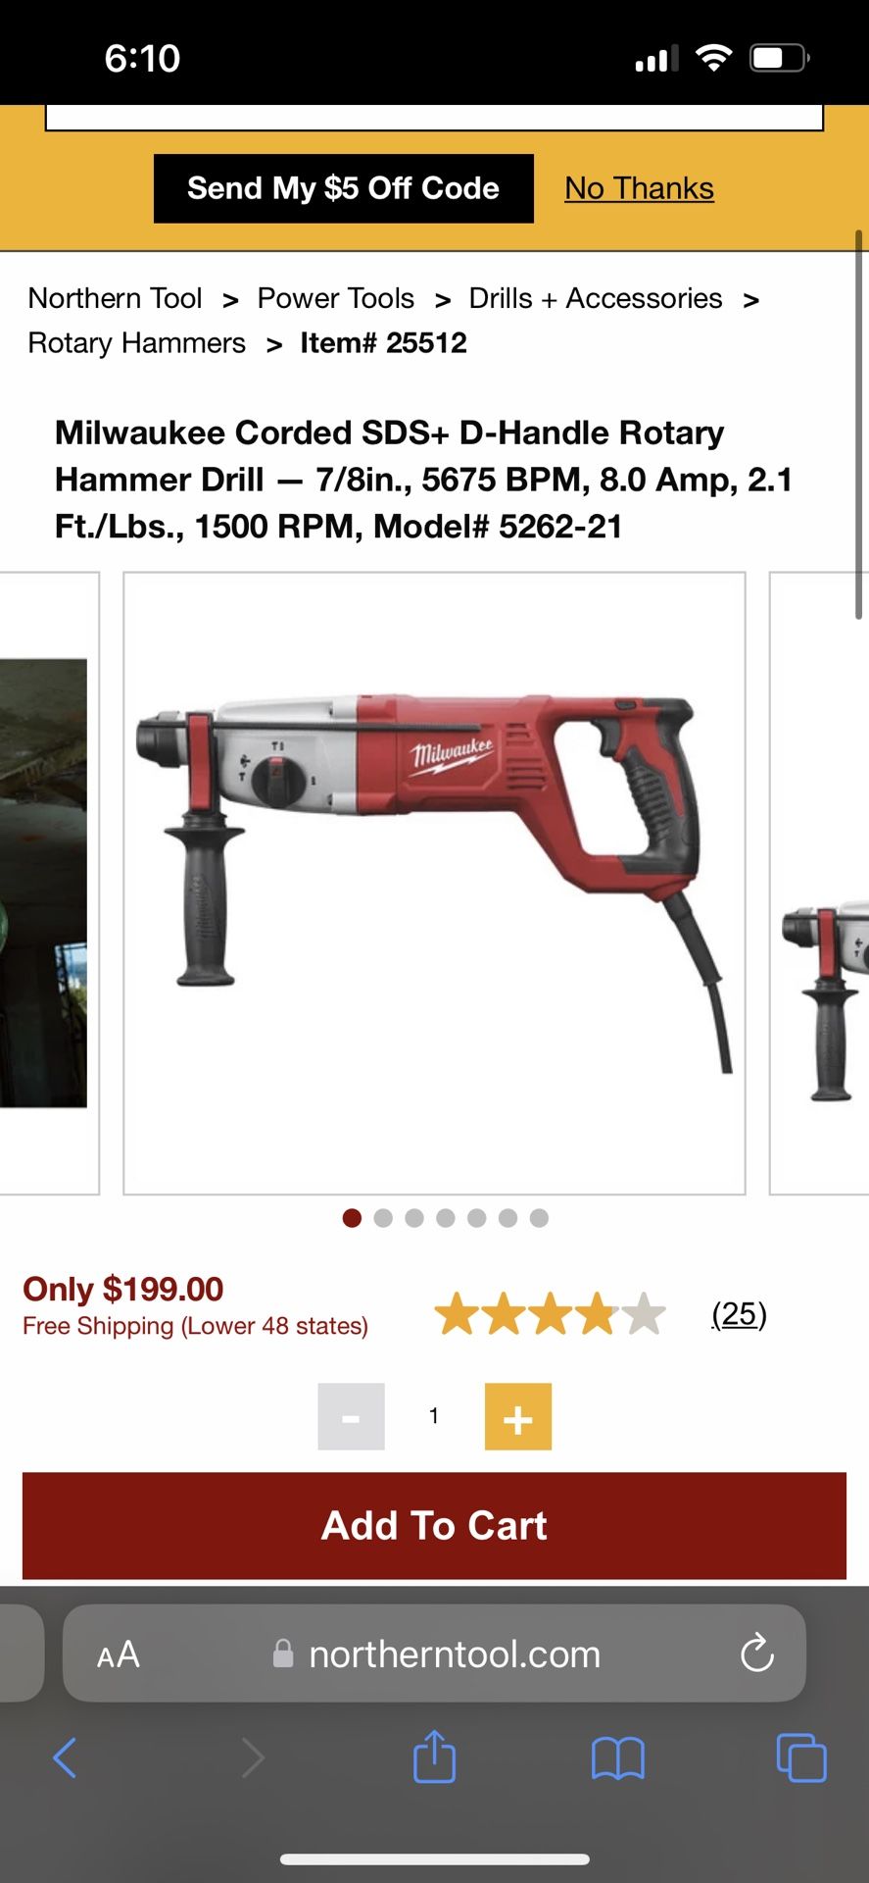This screenshot has width=869, height=1883.
Task: Send My $5 Off Code
Action: (x=344, y=188)
